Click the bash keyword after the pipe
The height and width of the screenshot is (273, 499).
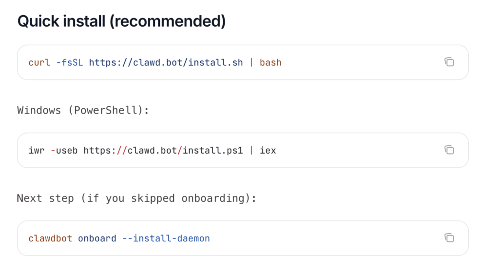270,62
